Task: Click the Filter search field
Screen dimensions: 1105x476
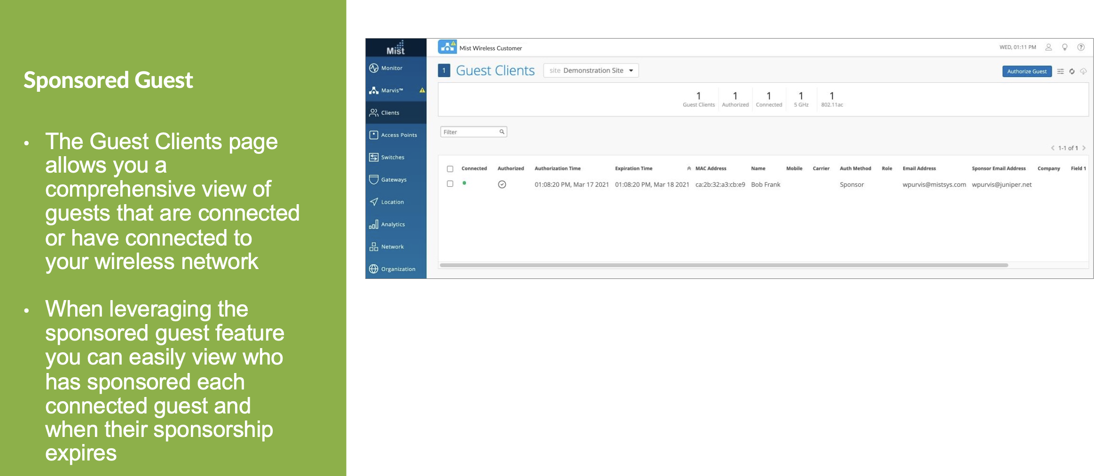Action: pos(470,132)
